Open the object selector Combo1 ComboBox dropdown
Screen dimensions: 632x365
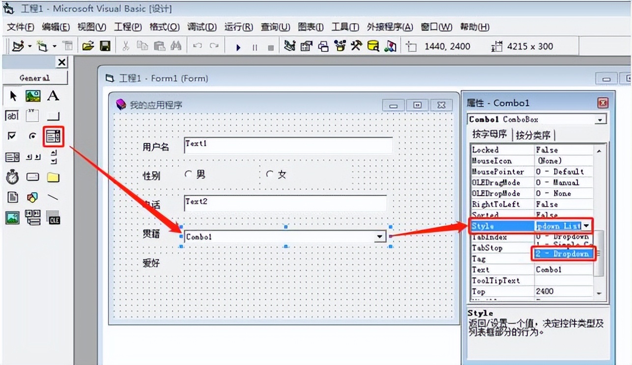600,120
